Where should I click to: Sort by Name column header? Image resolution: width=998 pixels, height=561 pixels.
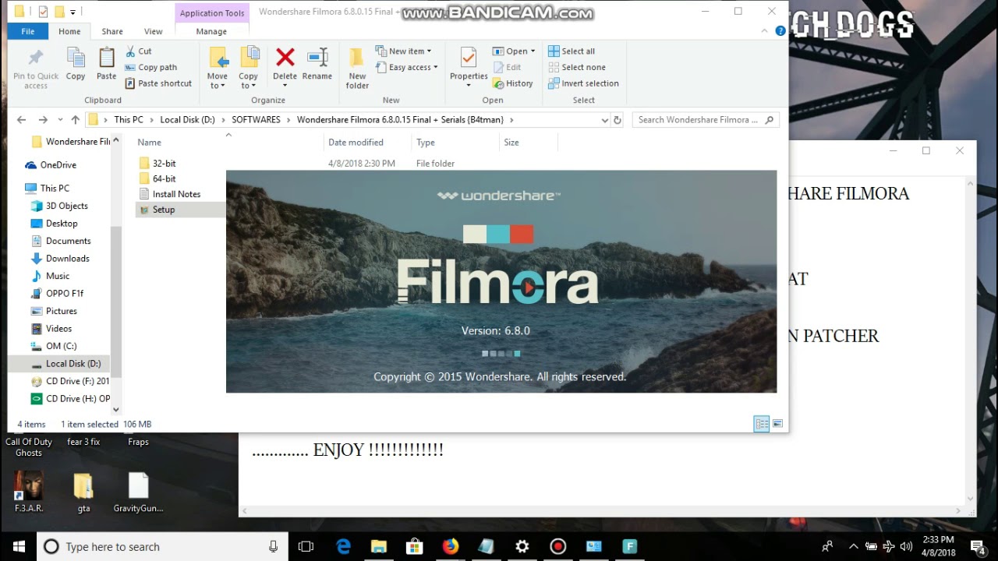149,143
